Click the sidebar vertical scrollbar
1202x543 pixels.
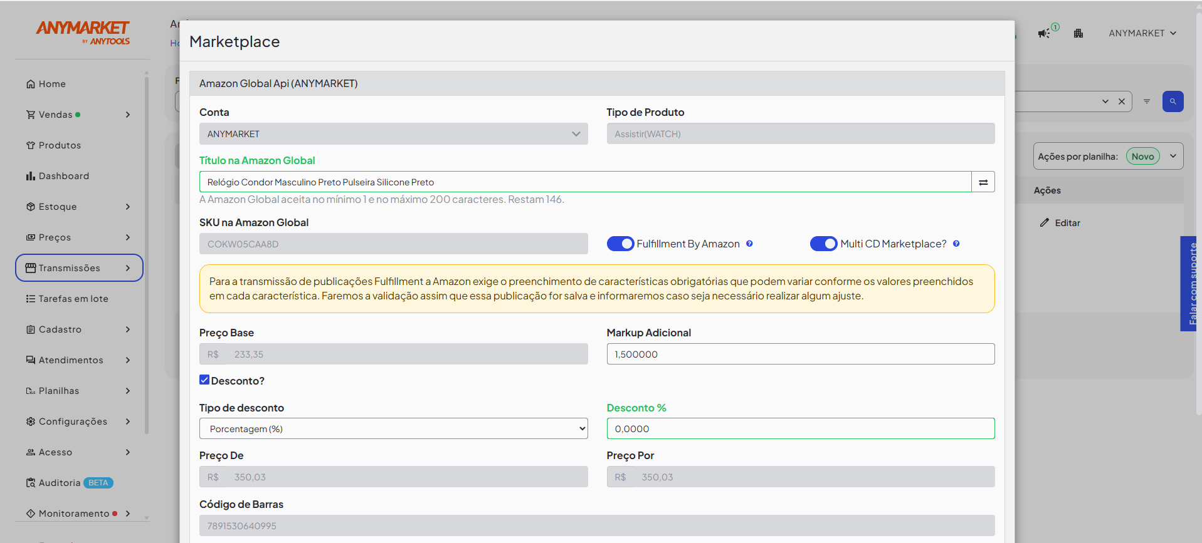point(147,255)
